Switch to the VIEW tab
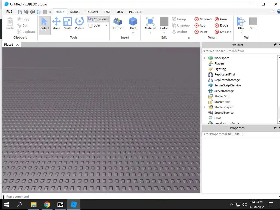 pyautogui.click(x=120, y=12)
